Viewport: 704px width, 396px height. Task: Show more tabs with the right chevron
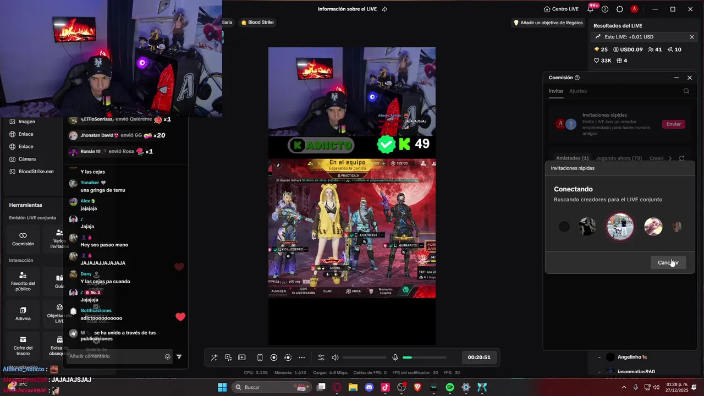click(670, 158)
